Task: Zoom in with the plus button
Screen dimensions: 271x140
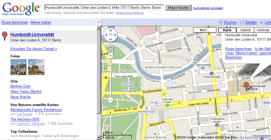Action: coord(111,56)
